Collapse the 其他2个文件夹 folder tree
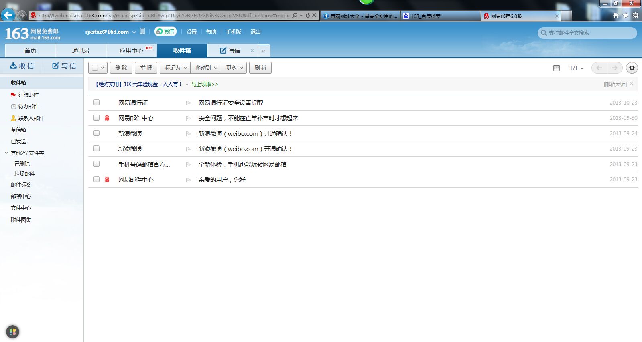The width and height of the screenshot is (642, 342). coord(6,153)
